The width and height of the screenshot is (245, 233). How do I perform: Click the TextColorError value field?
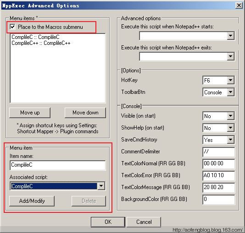click(x=218, y=175)
